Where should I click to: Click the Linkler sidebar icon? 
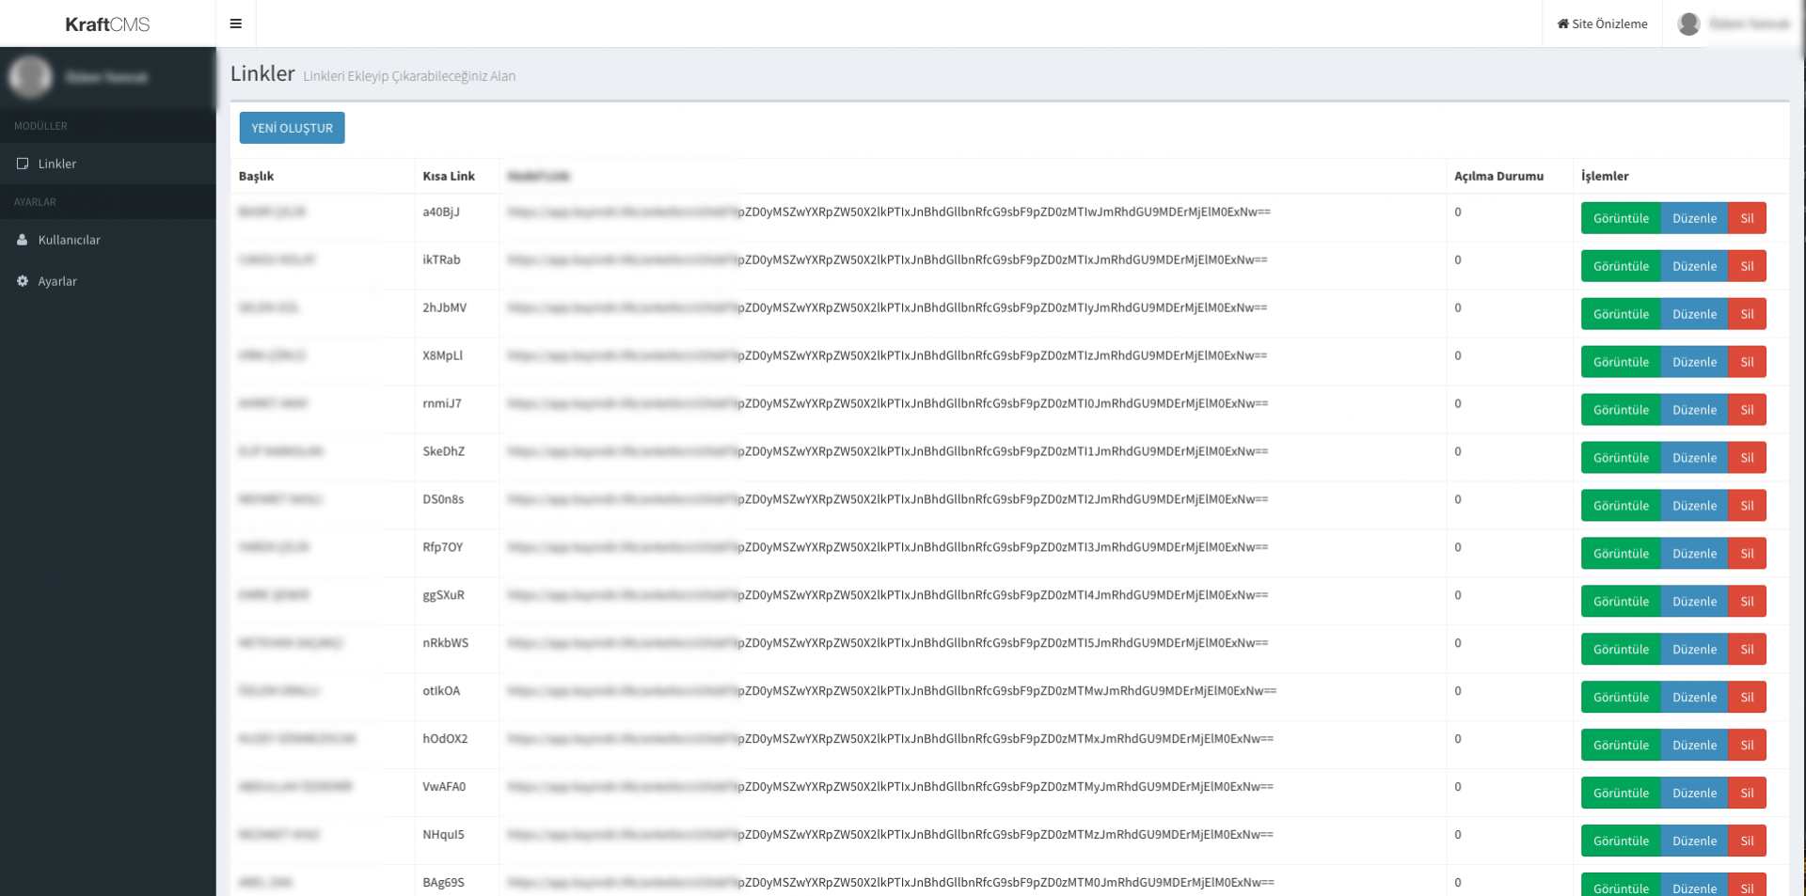pos(23,164)
